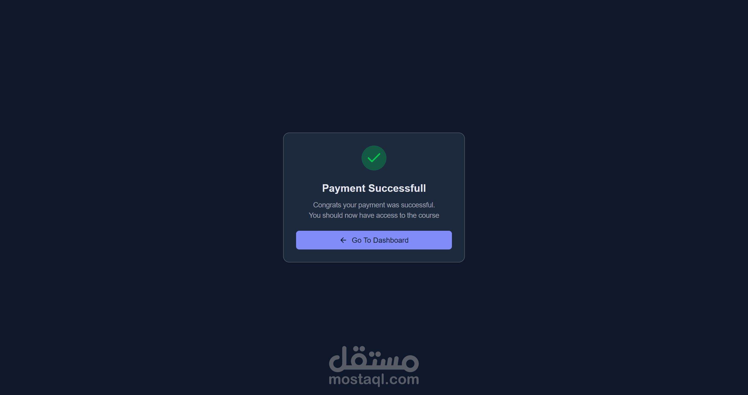Click the word 'Payment' in the heading
The height and width of the screenshot is (395, 748).
[344, 188]
